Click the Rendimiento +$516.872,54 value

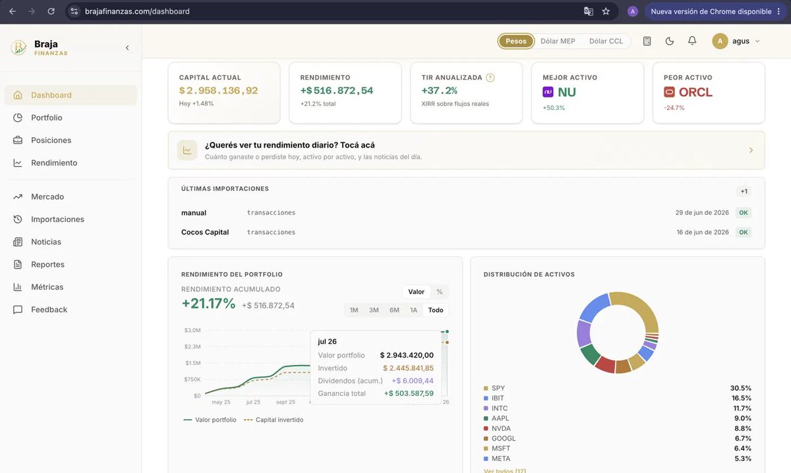click(x=337, y=91)
